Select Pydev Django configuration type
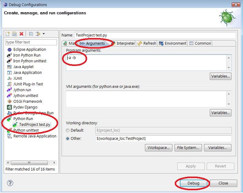 [25, 107]
